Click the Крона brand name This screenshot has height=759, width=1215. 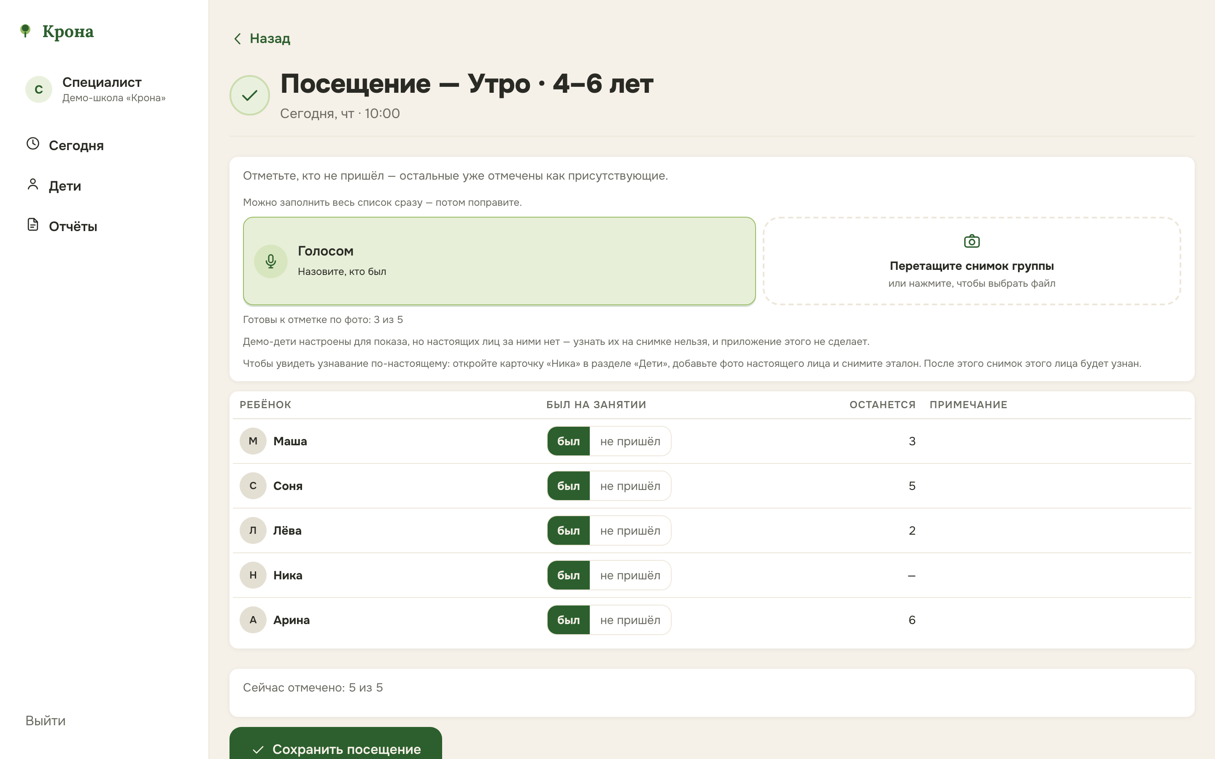tap(68, 31)
